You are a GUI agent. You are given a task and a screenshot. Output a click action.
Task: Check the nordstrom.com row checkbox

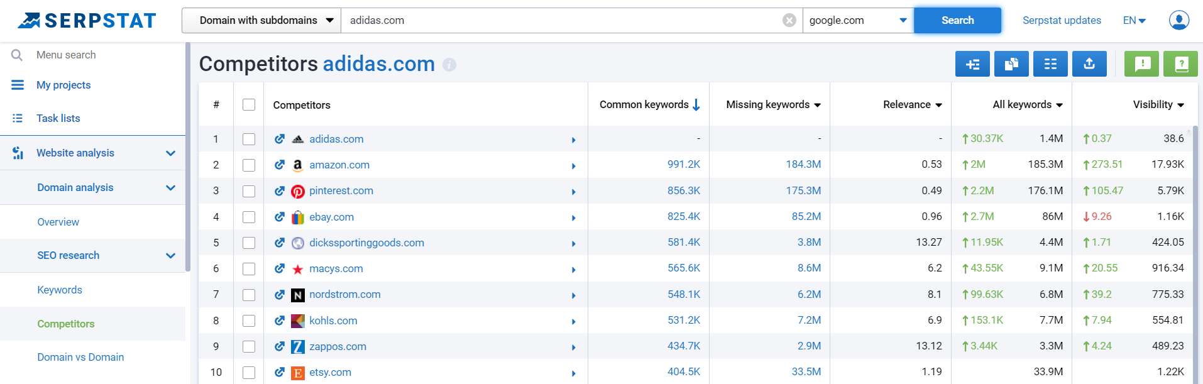pyautogui.click(x=249, y=294)
